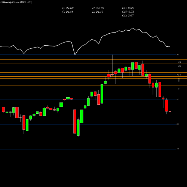Click the chart title with AMEX ticker
Viewport: 187px width, 187px height.
point(16,2)
